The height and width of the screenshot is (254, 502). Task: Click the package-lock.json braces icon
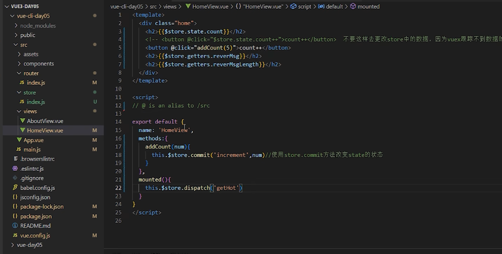(x=15, y=206)
